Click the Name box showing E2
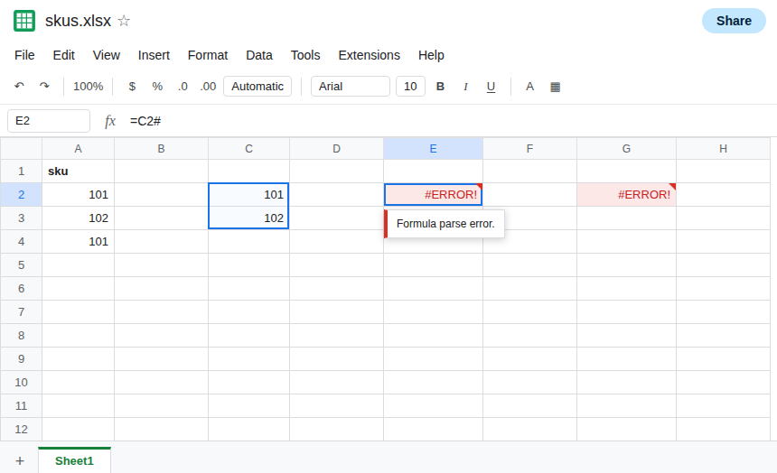This screenshot has width=777, height=473. [x=49, y=121]
